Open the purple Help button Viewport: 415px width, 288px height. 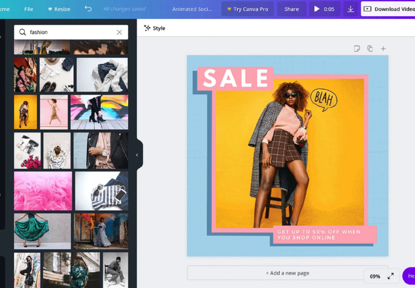point(409,276)
